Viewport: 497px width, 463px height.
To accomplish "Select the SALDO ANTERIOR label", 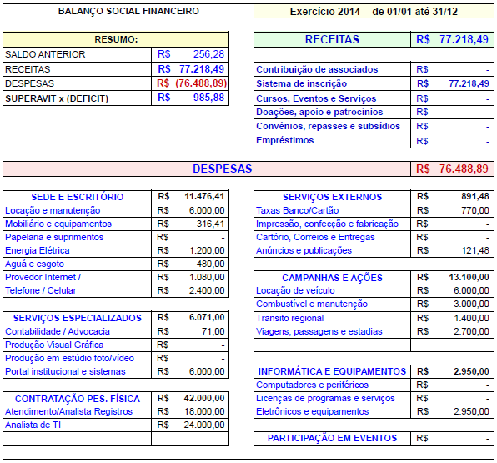I will (45, 54).
